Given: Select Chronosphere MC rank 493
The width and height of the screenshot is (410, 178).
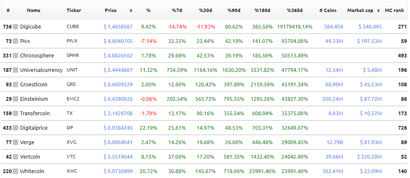Looking at the screenshot, I should coord(403,55).
